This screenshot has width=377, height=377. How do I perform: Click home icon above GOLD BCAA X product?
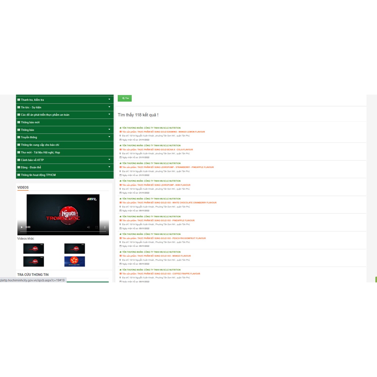(x=120, y=145)
